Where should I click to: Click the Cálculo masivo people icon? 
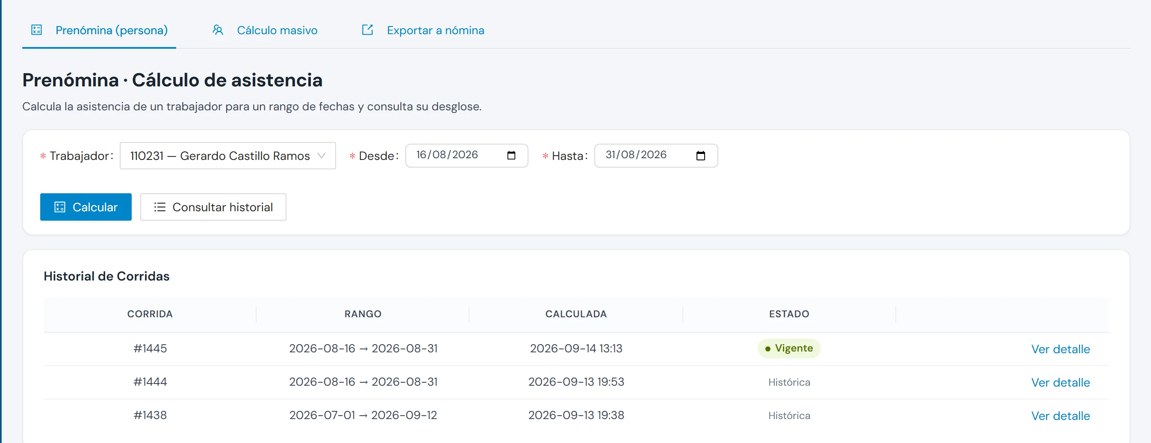pos(218,30)
